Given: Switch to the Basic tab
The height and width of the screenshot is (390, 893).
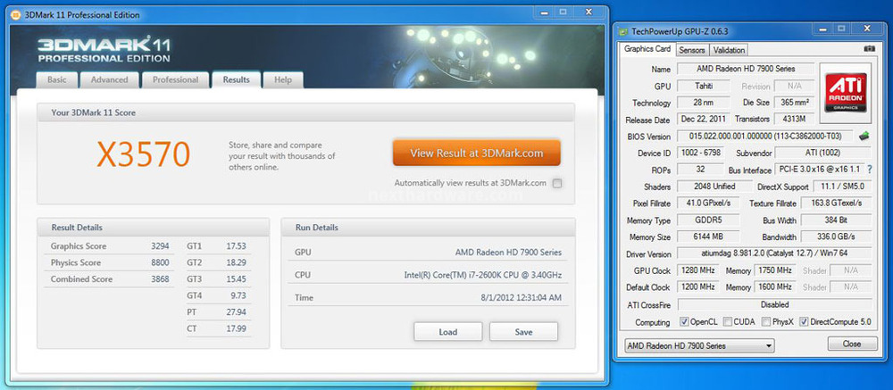Looking at the screenshot, I should click(56, 79).
